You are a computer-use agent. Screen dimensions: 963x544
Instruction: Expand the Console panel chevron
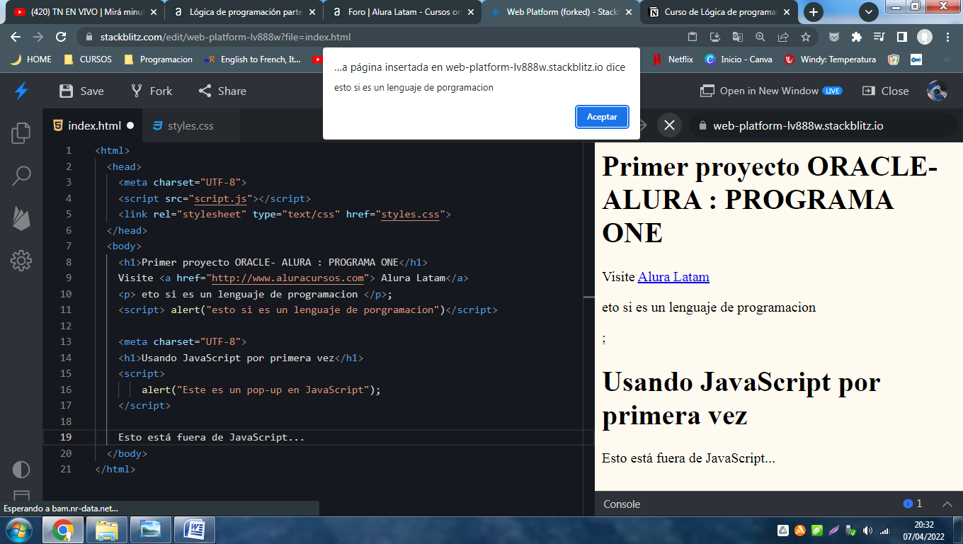click(947, 504)
